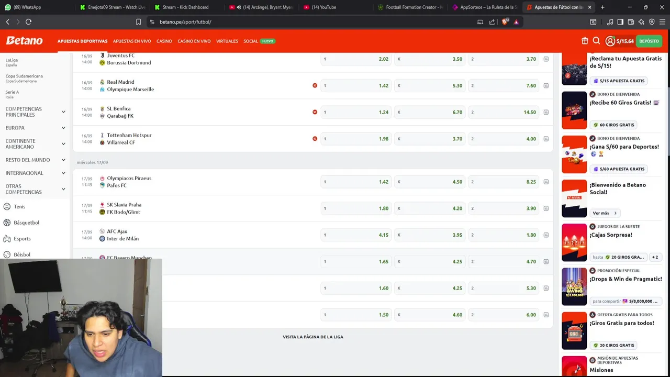Select Villarreal win odds 4.00

point(504,139)
